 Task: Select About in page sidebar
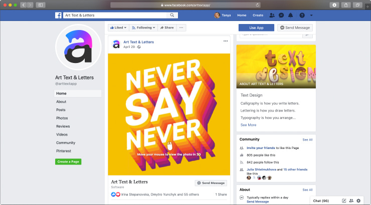(61, 101)
